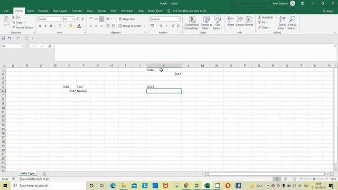Open Sort & Filter
Screen dimensions: 338x190
(282, 23)
